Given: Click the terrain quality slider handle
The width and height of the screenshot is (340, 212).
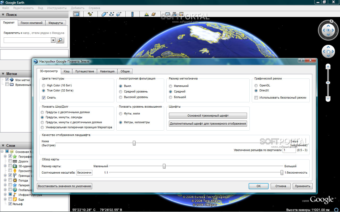Looking at the screenshot, I should pyautogui.click(x=134, y=143).
